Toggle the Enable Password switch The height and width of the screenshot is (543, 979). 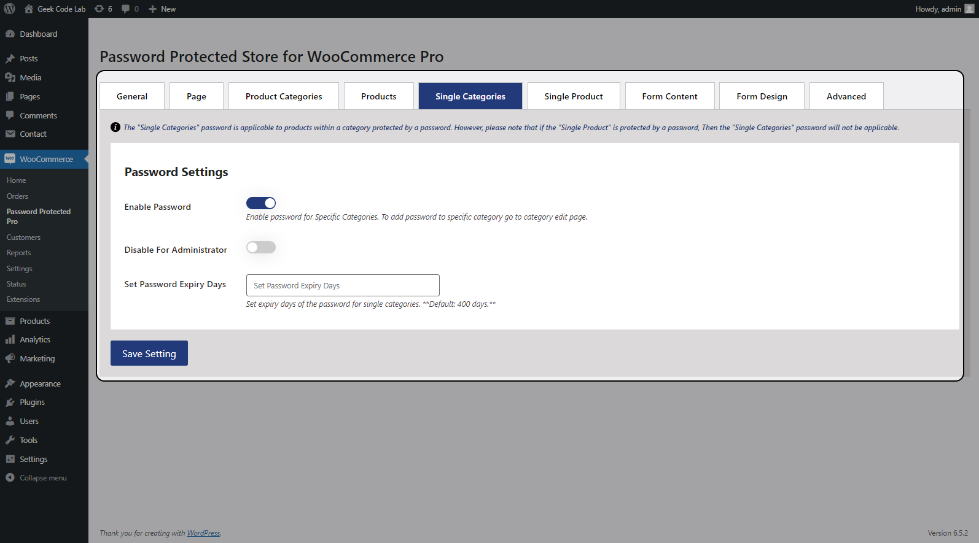coord(261,203)
